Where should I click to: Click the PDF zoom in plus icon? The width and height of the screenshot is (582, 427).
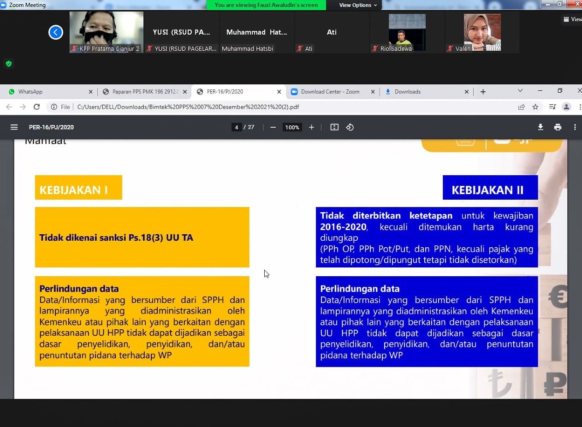pyautogui.click(x=312, y=127)
